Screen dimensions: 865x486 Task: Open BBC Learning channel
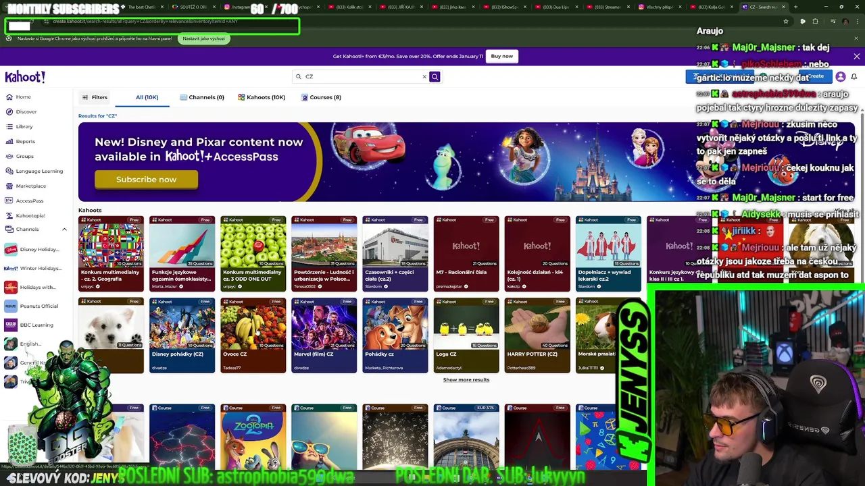click(x=28, y=325)
